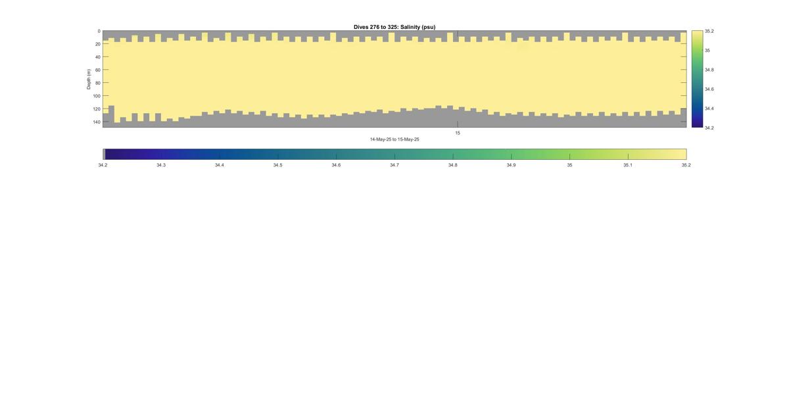Click "34.2" label under horizontal colorbar
789x409 pixels.
click(x=103, y=165)
